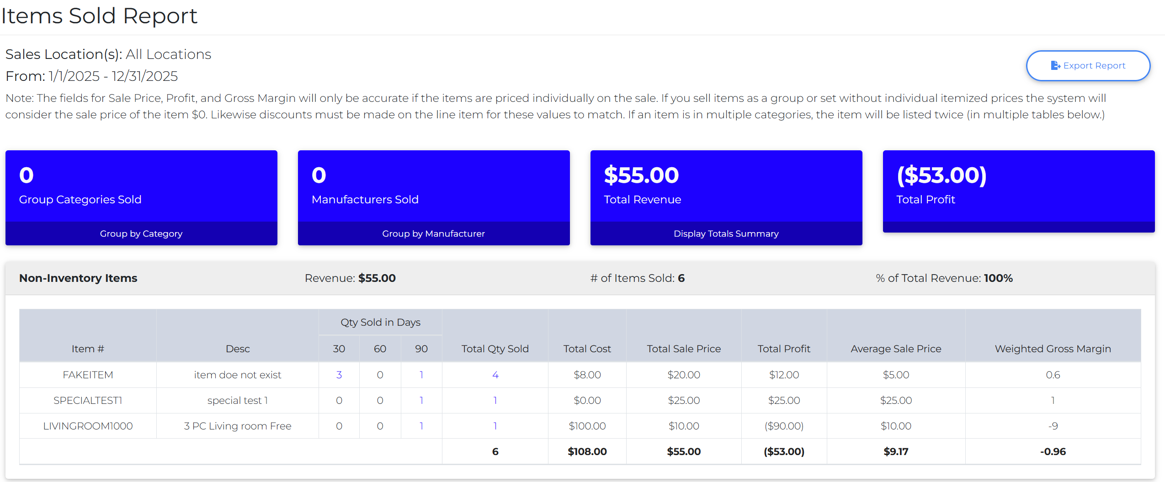Image resolution: width=1165 pixels, height=482 pixels.
Task: Click the Non-Inventory Items section header
Action: 78,278
